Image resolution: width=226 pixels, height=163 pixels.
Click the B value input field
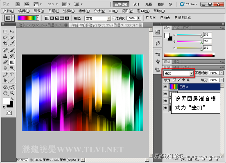coord(207,48)
